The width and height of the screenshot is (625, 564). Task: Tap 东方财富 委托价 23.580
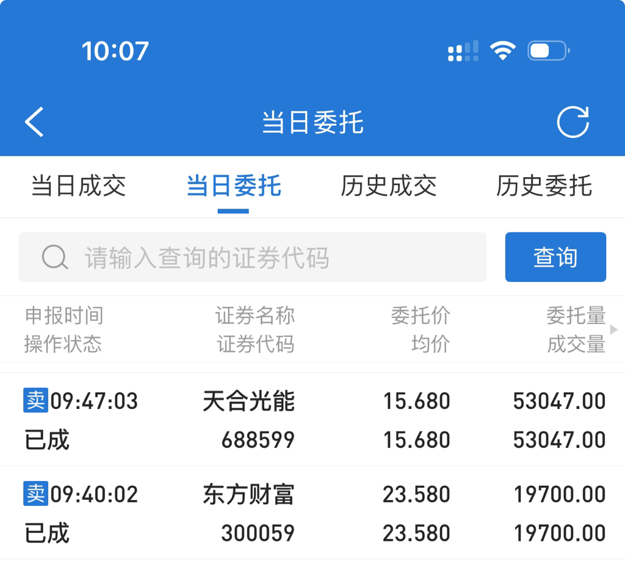(x=416, y=494)
